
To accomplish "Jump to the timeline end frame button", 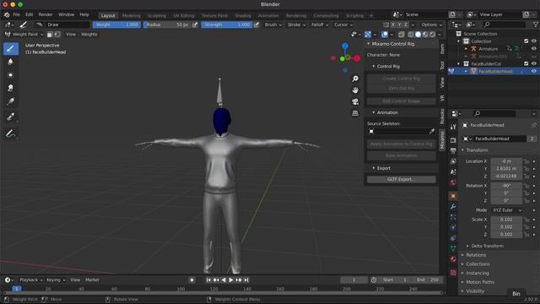I will point(246,280).
